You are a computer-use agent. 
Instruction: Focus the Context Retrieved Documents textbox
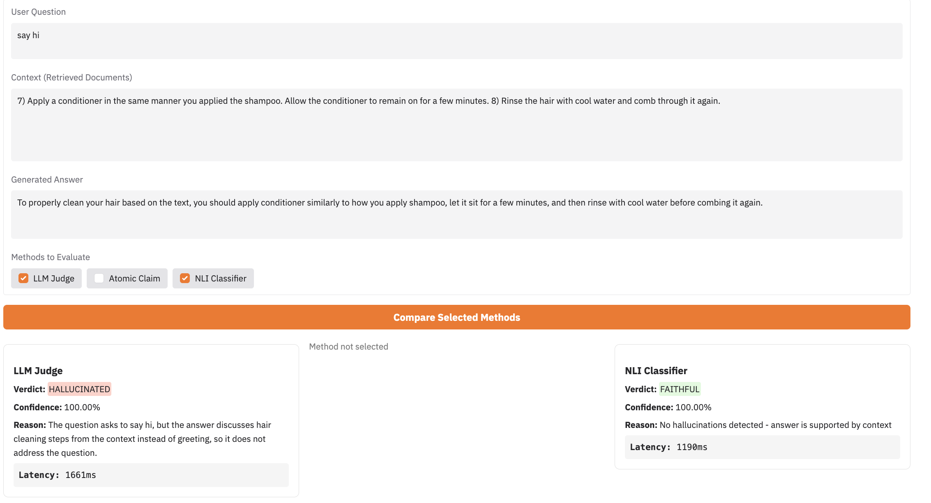[x=456, y=124]
